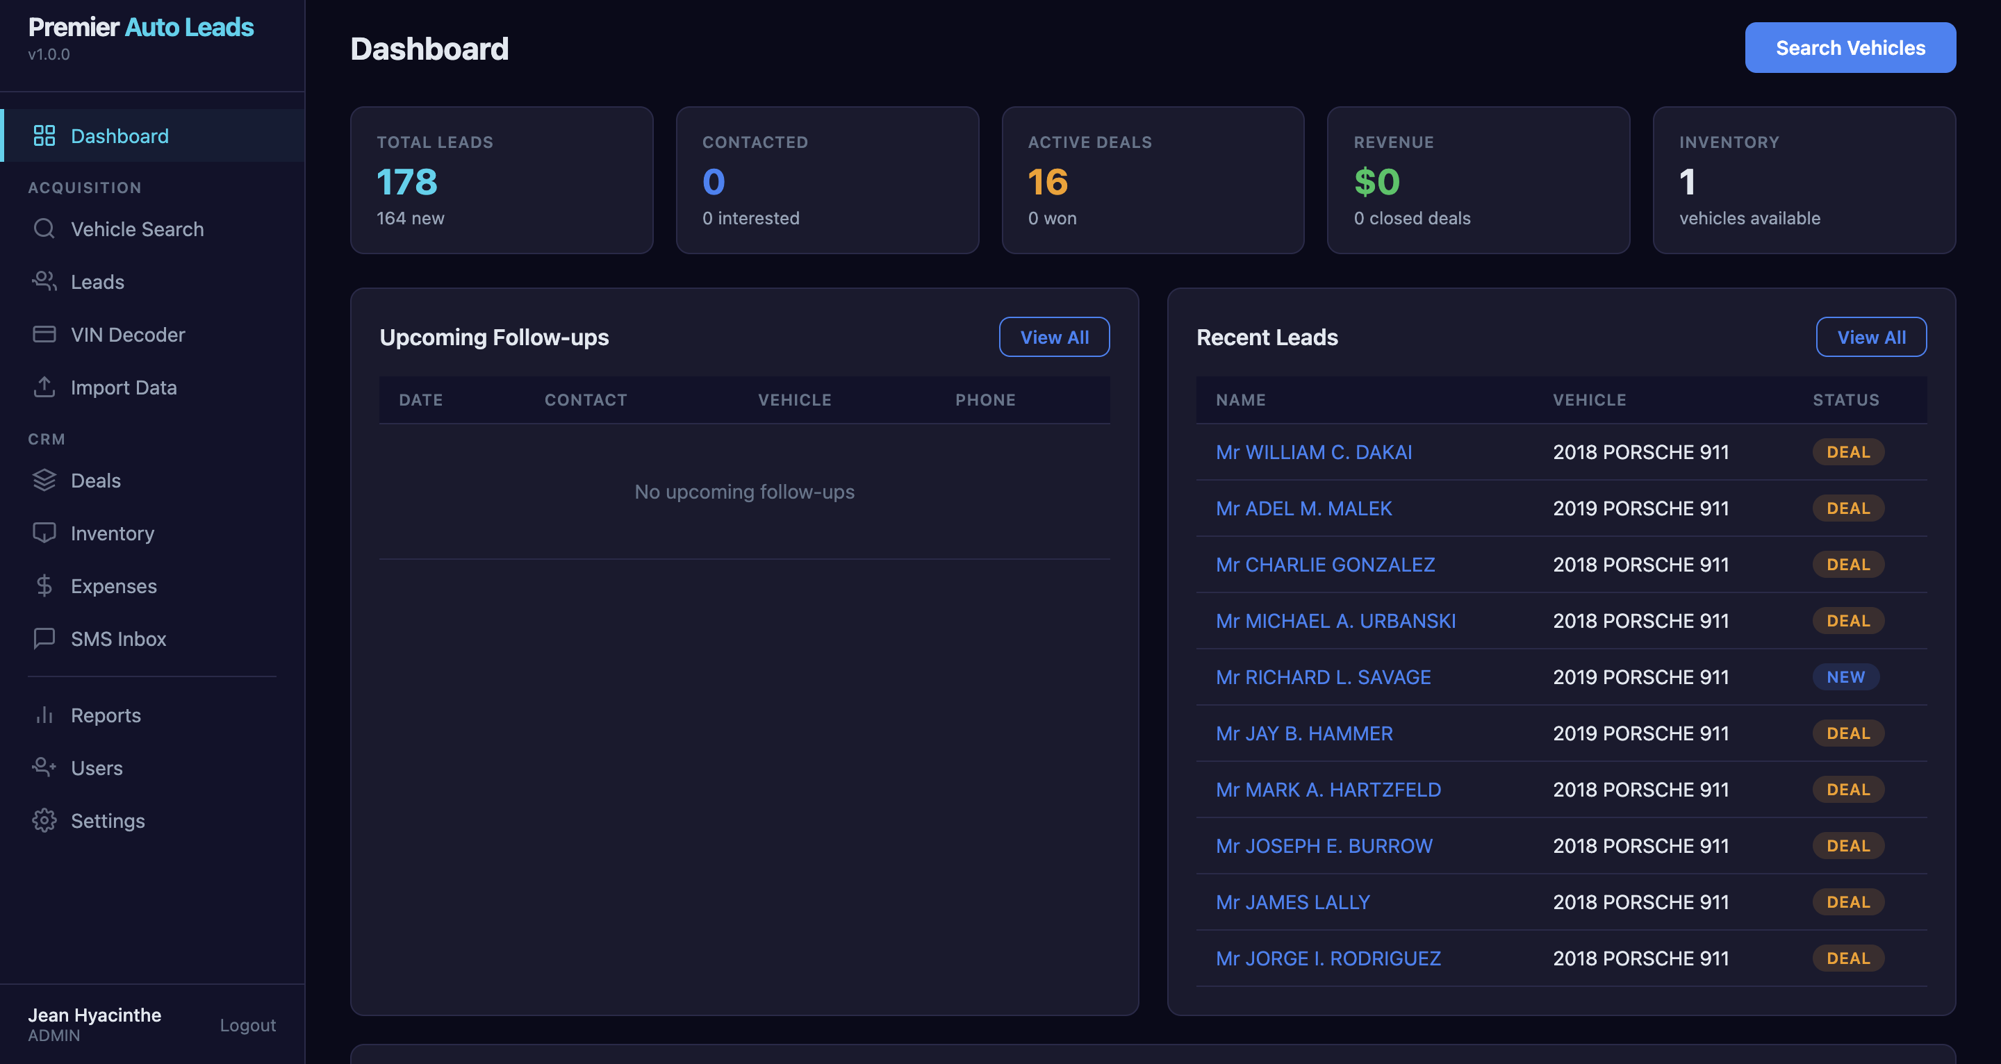Open the Expenses page

[154, 585]
